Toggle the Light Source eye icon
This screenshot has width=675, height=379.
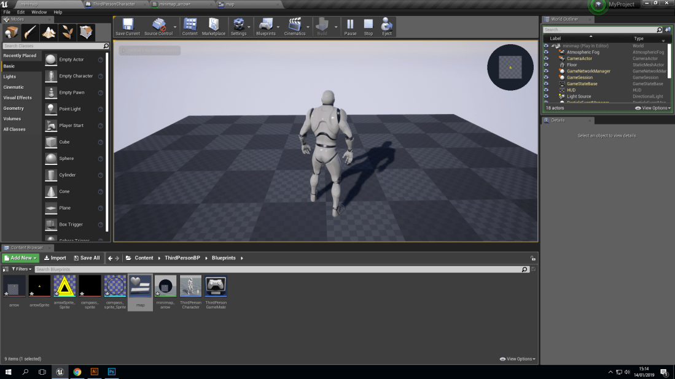[x=546, y=96]
